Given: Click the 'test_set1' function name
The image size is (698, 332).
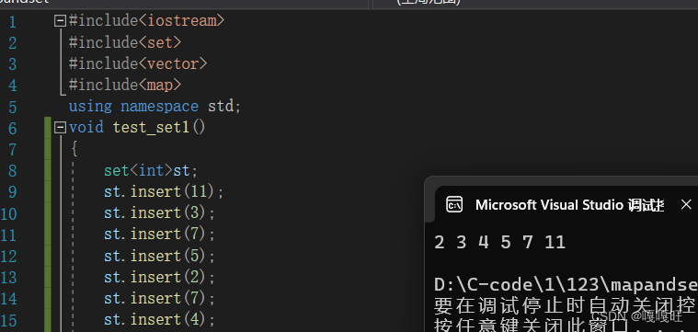Looking at the screenshot, I should point(152,128).
